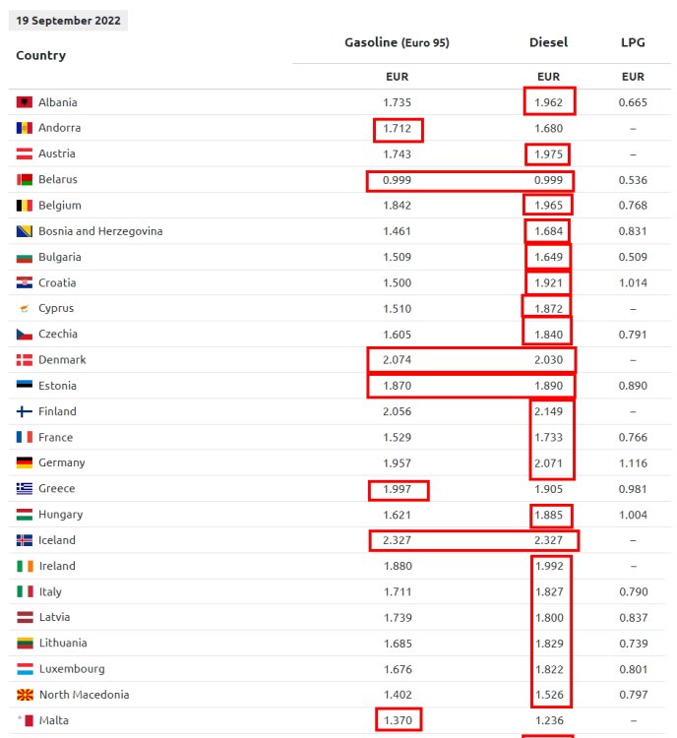Click the Country column header
677x738 pixels.
(x=41, y=56)
